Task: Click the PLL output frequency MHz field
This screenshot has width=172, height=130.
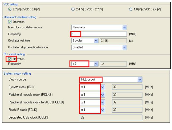Action: point(113,64)
